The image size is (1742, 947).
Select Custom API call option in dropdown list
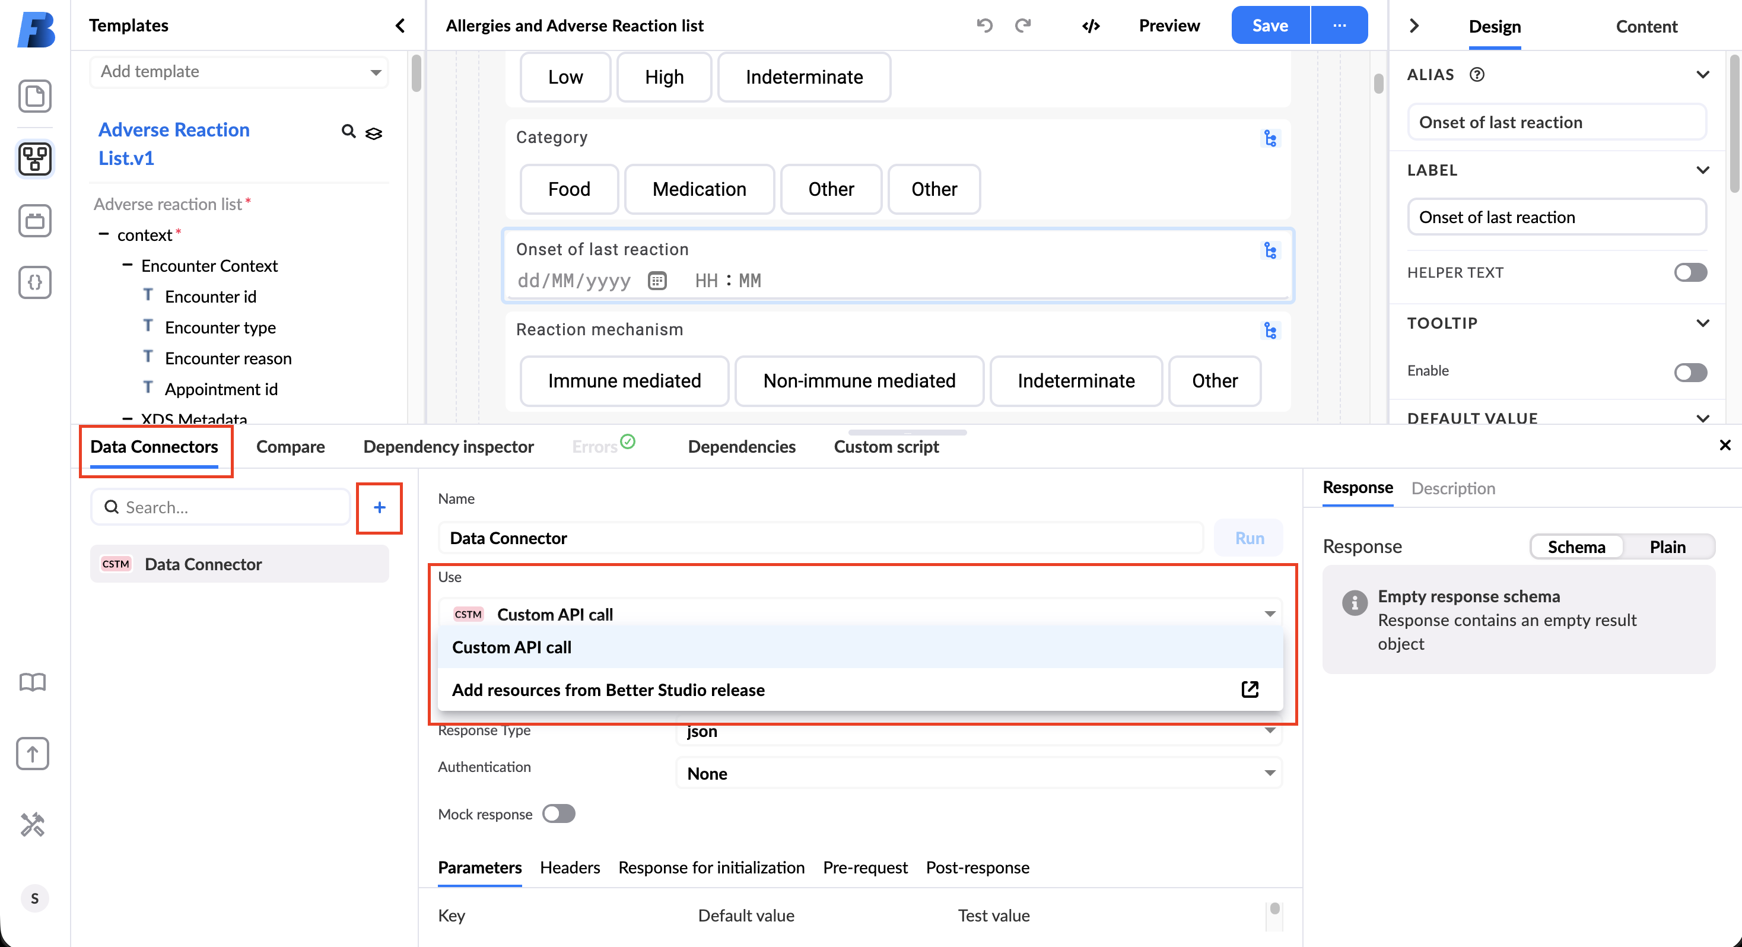tap(860, 647)
